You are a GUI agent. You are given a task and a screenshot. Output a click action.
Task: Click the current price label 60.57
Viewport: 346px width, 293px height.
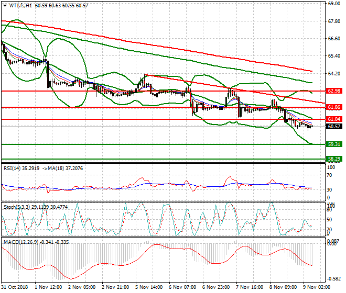[334, 127]
